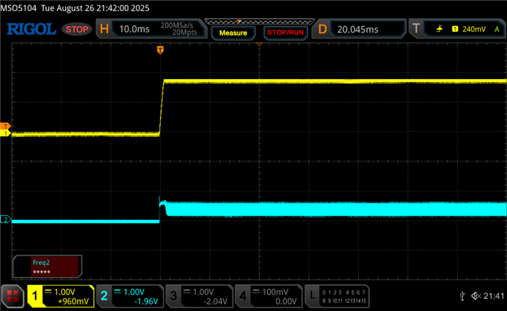Viewport: 507px width, 311px height.
Task: Click the rising edge trigger icon
Action: [x=439, y=29]
